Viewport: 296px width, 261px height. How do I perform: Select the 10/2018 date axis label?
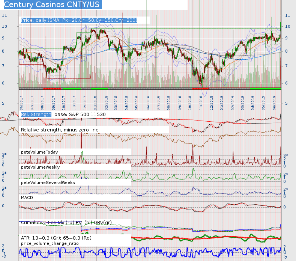190,103
